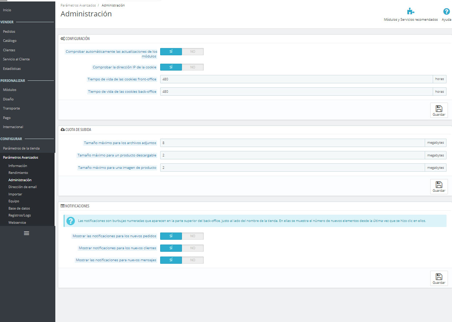Click label Tiempo de vida de las cookies front-office
Screen dimensions: 452x322
(122, 79)
